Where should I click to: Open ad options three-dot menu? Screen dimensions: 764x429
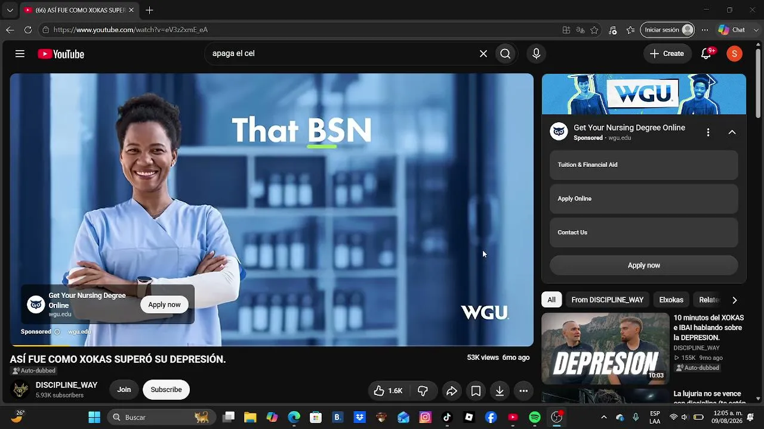(708, 132)
